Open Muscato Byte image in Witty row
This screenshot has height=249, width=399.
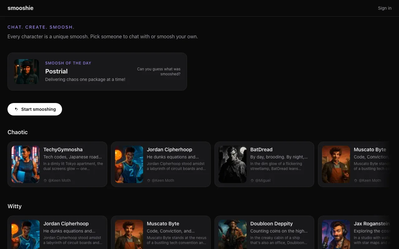pos(129,234)
